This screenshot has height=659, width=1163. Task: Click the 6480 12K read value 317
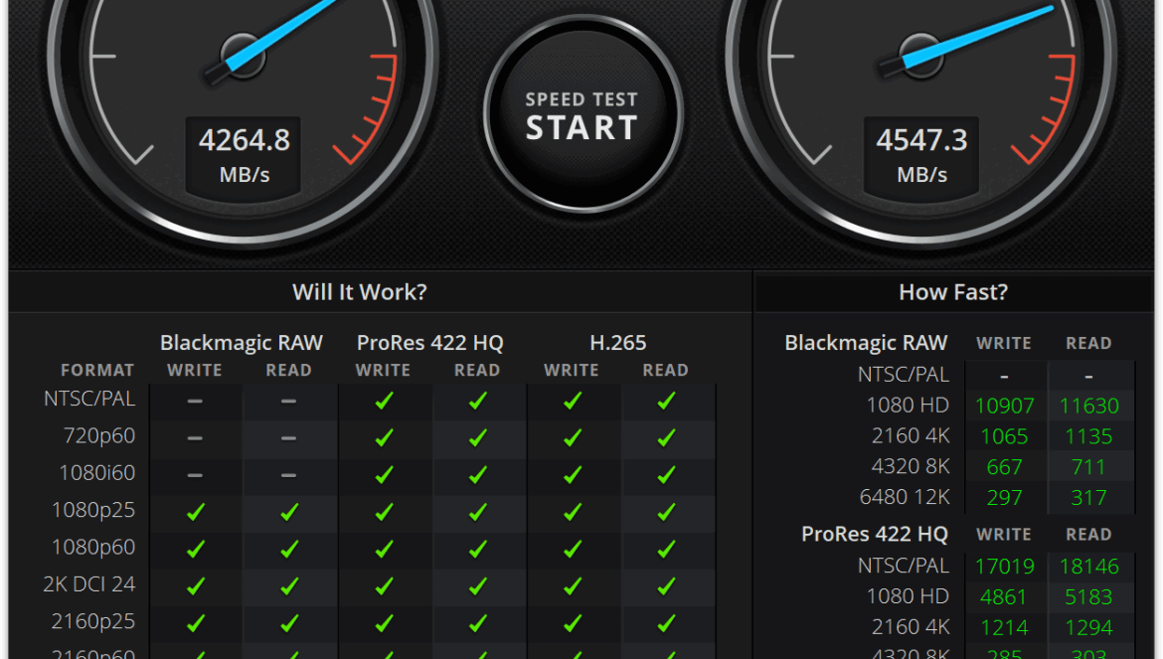pos(1088,497)
